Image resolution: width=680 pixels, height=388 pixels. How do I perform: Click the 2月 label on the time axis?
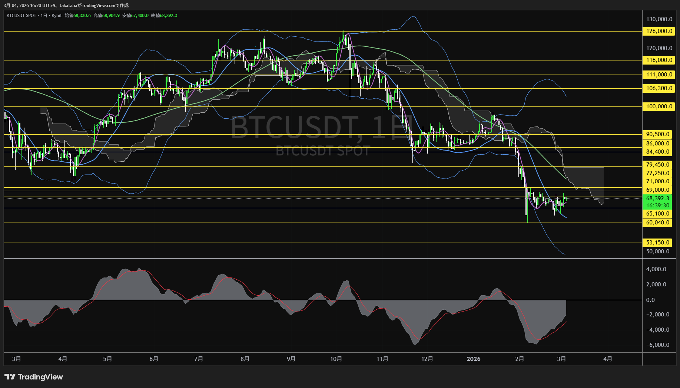tap(520, 359)
